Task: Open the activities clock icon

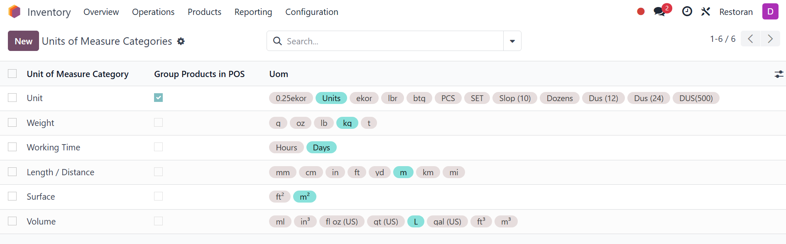Action: (x=687, y=12)
